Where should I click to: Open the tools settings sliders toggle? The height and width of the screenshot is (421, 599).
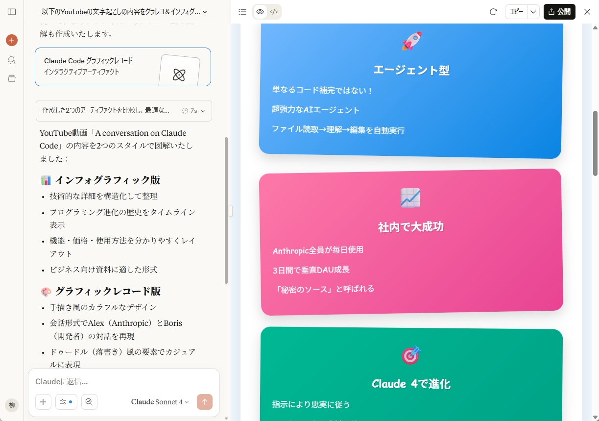(x=66, y=402)
